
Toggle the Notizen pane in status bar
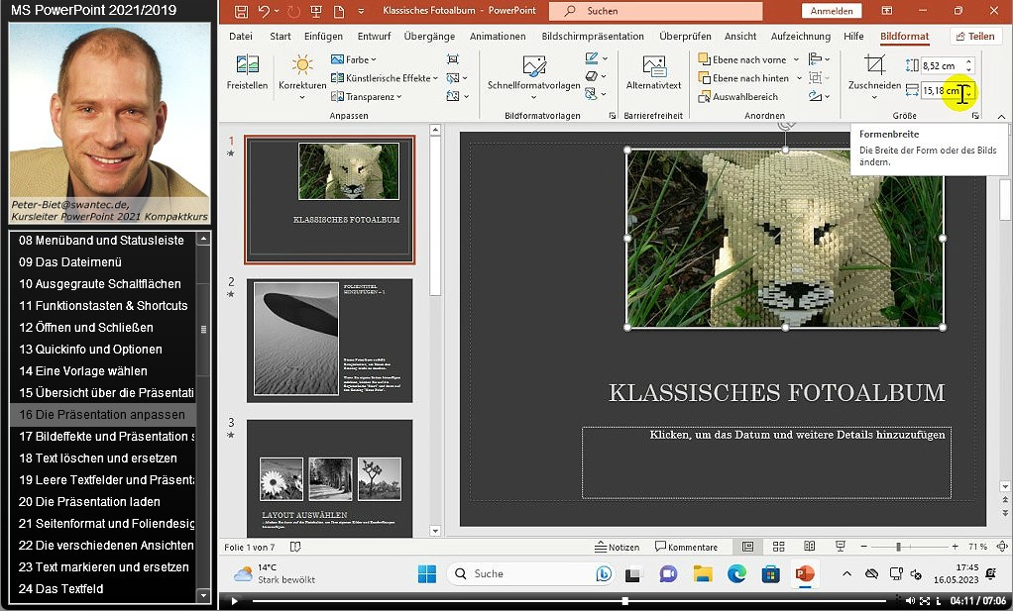click(x=617, y=547)
